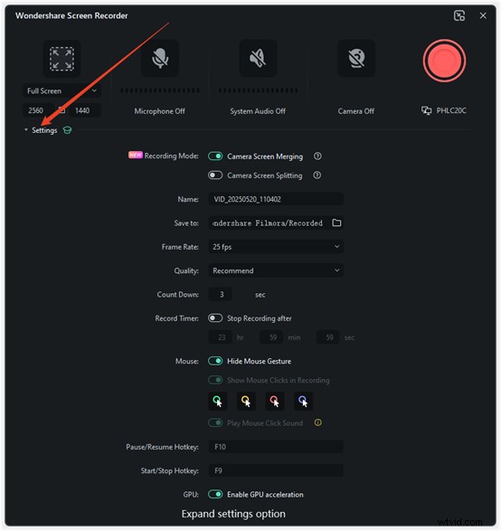Toggle Play Mouse Click Sound switch
This screenshot has height=531, width=501.
[x=215, y=422]
